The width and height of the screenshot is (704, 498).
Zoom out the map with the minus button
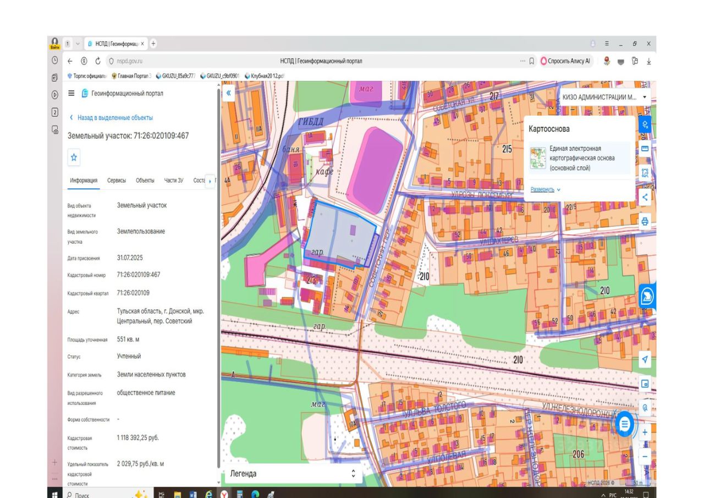tap(645, 456)
